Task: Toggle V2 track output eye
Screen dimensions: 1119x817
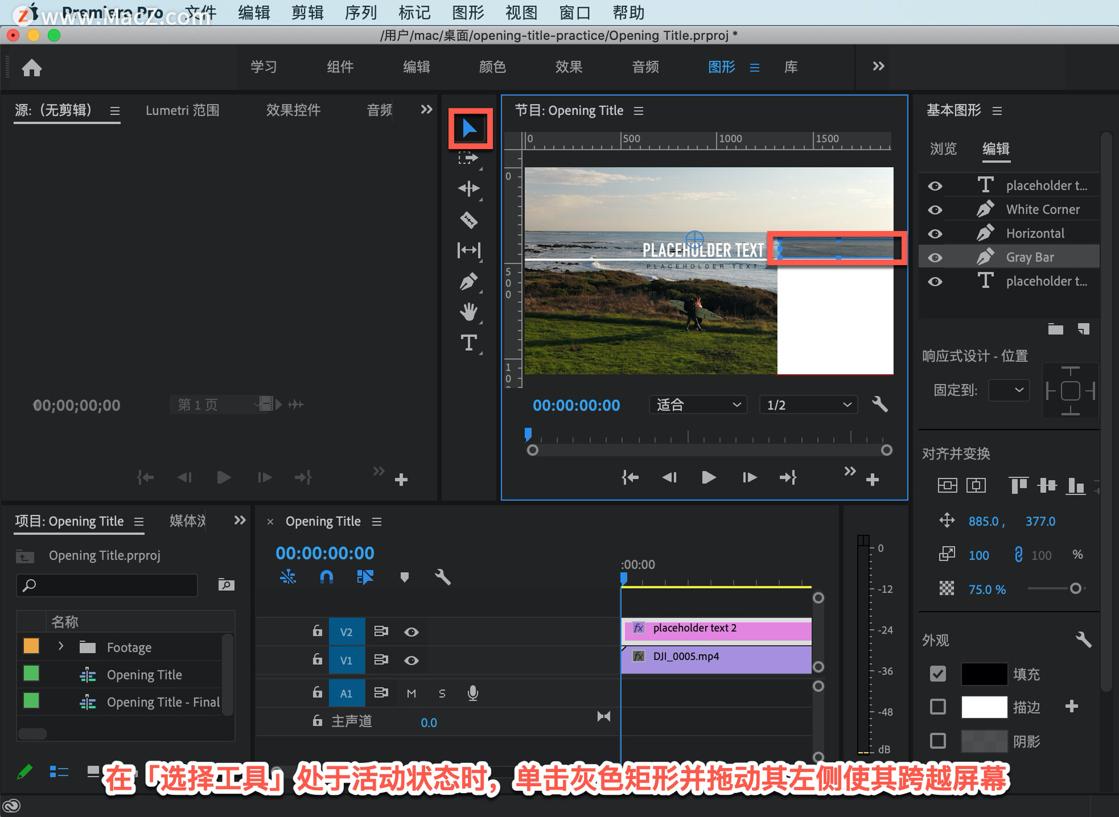Action: pos(411,632)
